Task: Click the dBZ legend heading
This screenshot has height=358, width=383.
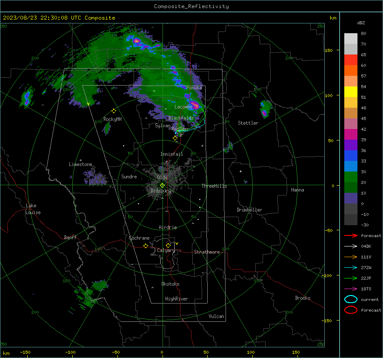Action: click(361, 23)
